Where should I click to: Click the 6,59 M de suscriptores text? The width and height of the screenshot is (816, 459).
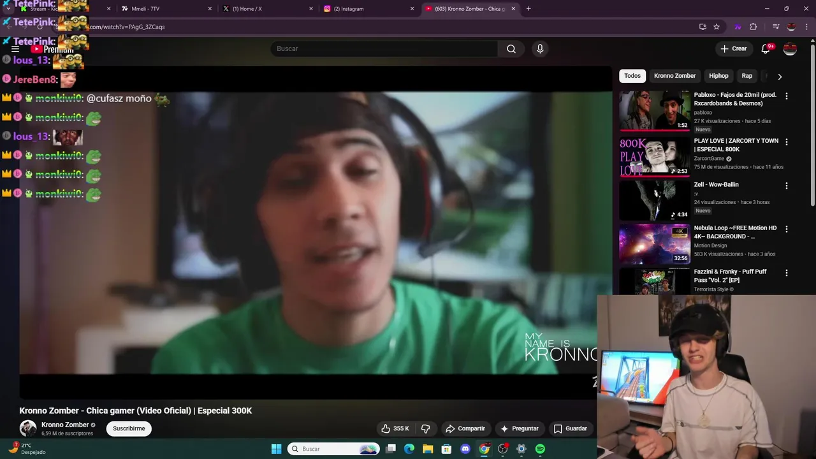(67, 433)
